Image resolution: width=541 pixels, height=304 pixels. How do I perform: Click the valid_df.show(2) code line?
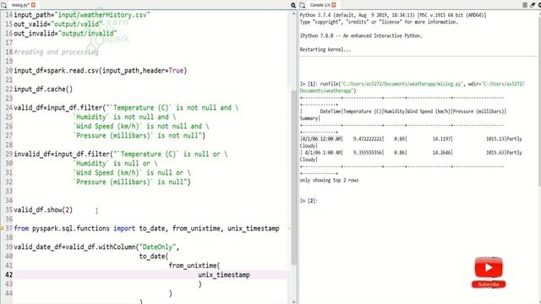(43, 209)
